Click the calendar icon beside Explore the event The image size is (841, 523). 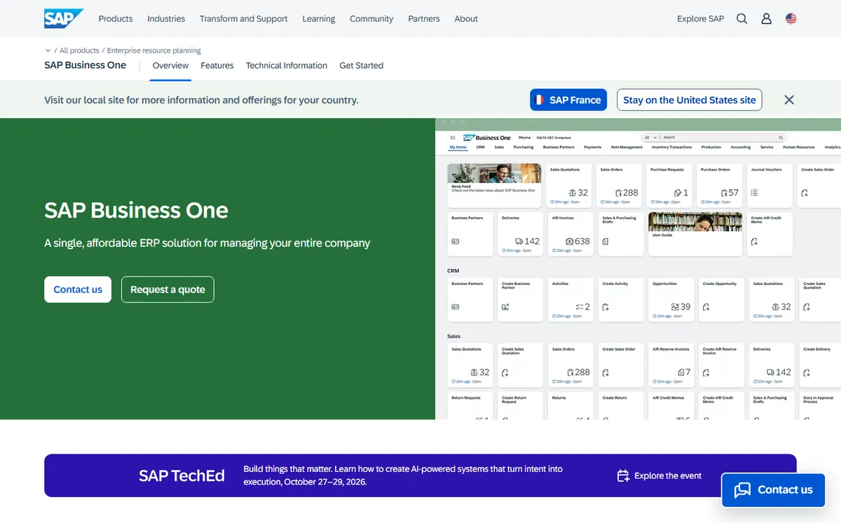pos(623,476)
